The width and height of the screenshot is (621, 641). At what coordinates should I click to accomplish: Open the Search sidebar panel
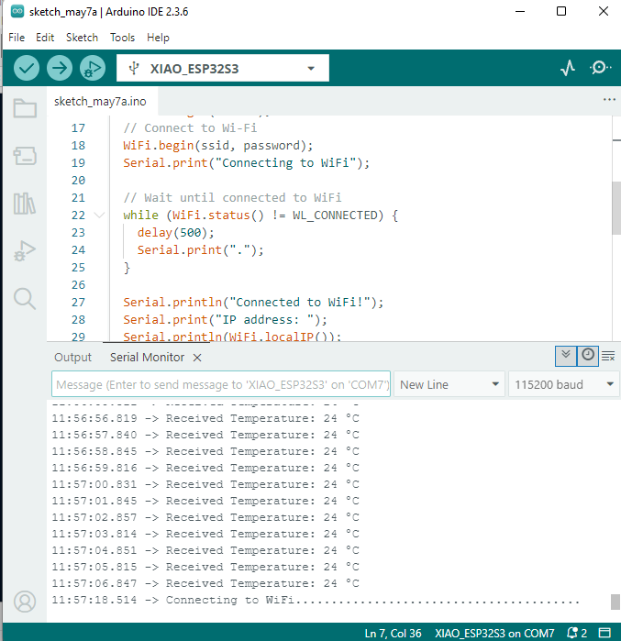25,299
